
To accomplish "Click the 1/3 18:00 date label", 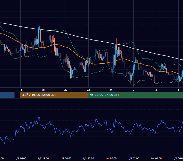I will coord(43,158).
